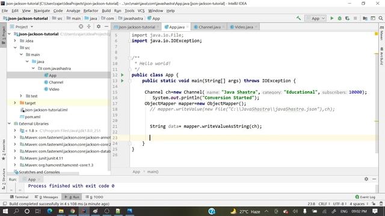Start debugging with the bug icon
This screenshot has width=385, height=216.
coord(339,18)
